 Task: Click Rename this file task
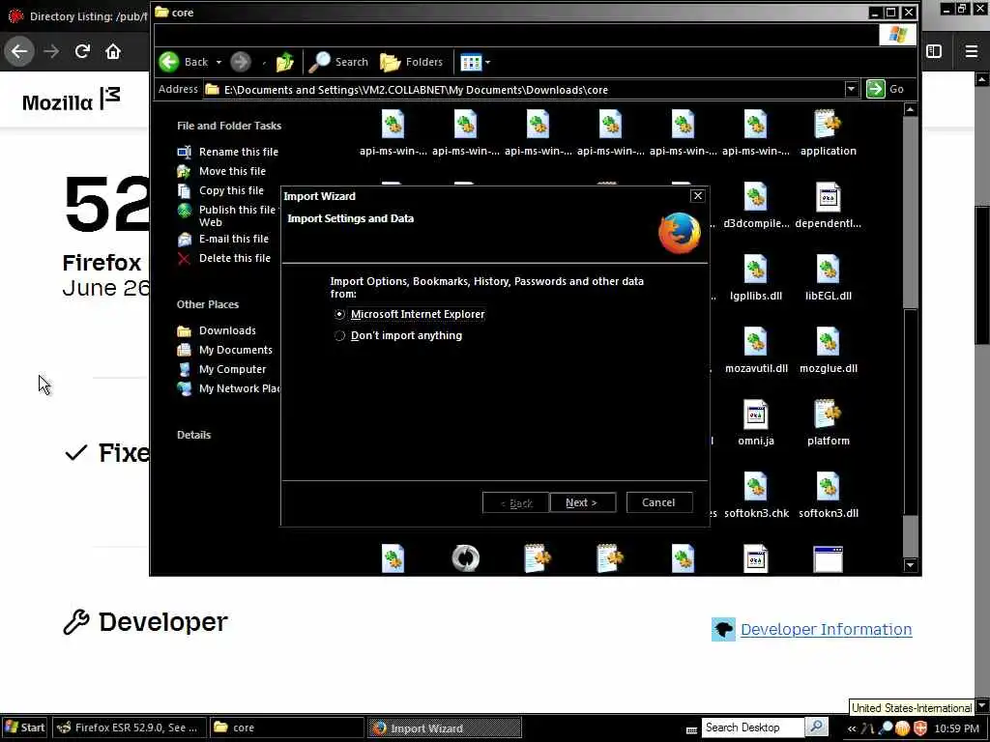click(x=228, y=152)
